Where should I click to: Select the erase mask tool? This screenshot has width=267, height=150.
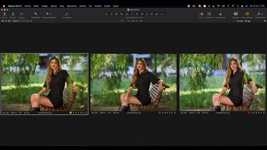click(147, 14)
